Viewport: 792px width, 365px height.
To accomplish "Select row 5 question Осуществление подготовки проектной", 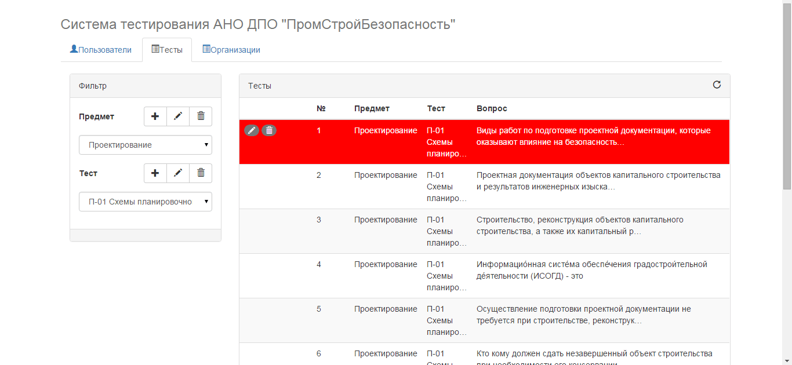I will pyautogui.click(x=584, y=315).
